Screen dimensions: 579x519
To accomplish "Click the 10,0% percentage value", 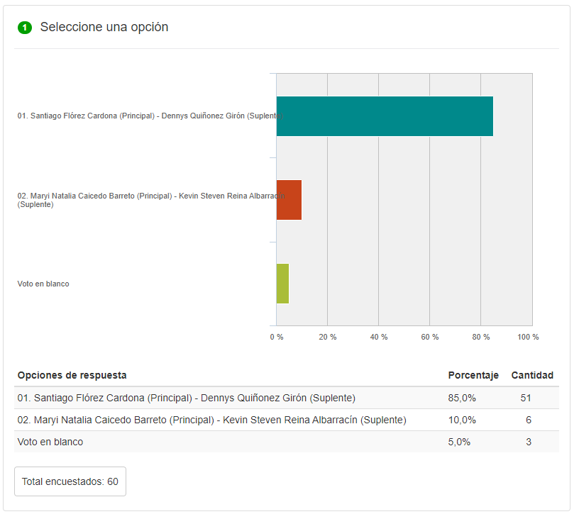I will tap(462, 420).
